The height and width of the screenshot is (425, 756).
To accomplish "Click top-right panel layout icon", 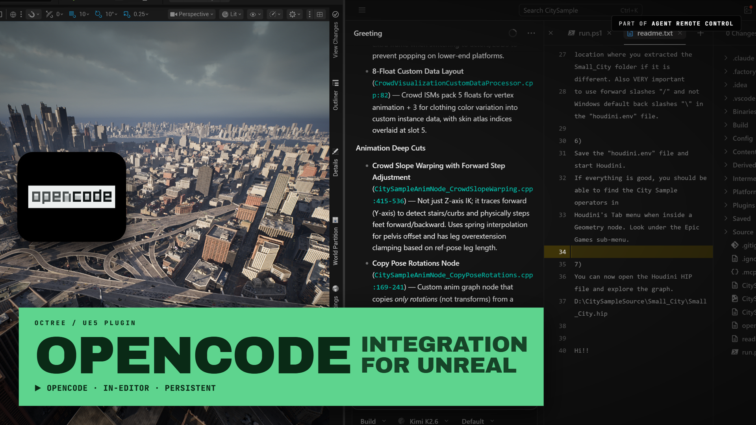I will [748, 10].
